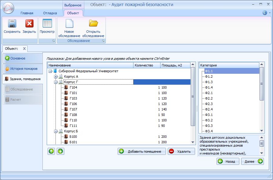Collapse the Сибирский Федеральный Университет tree node

(x=50, y=71)
